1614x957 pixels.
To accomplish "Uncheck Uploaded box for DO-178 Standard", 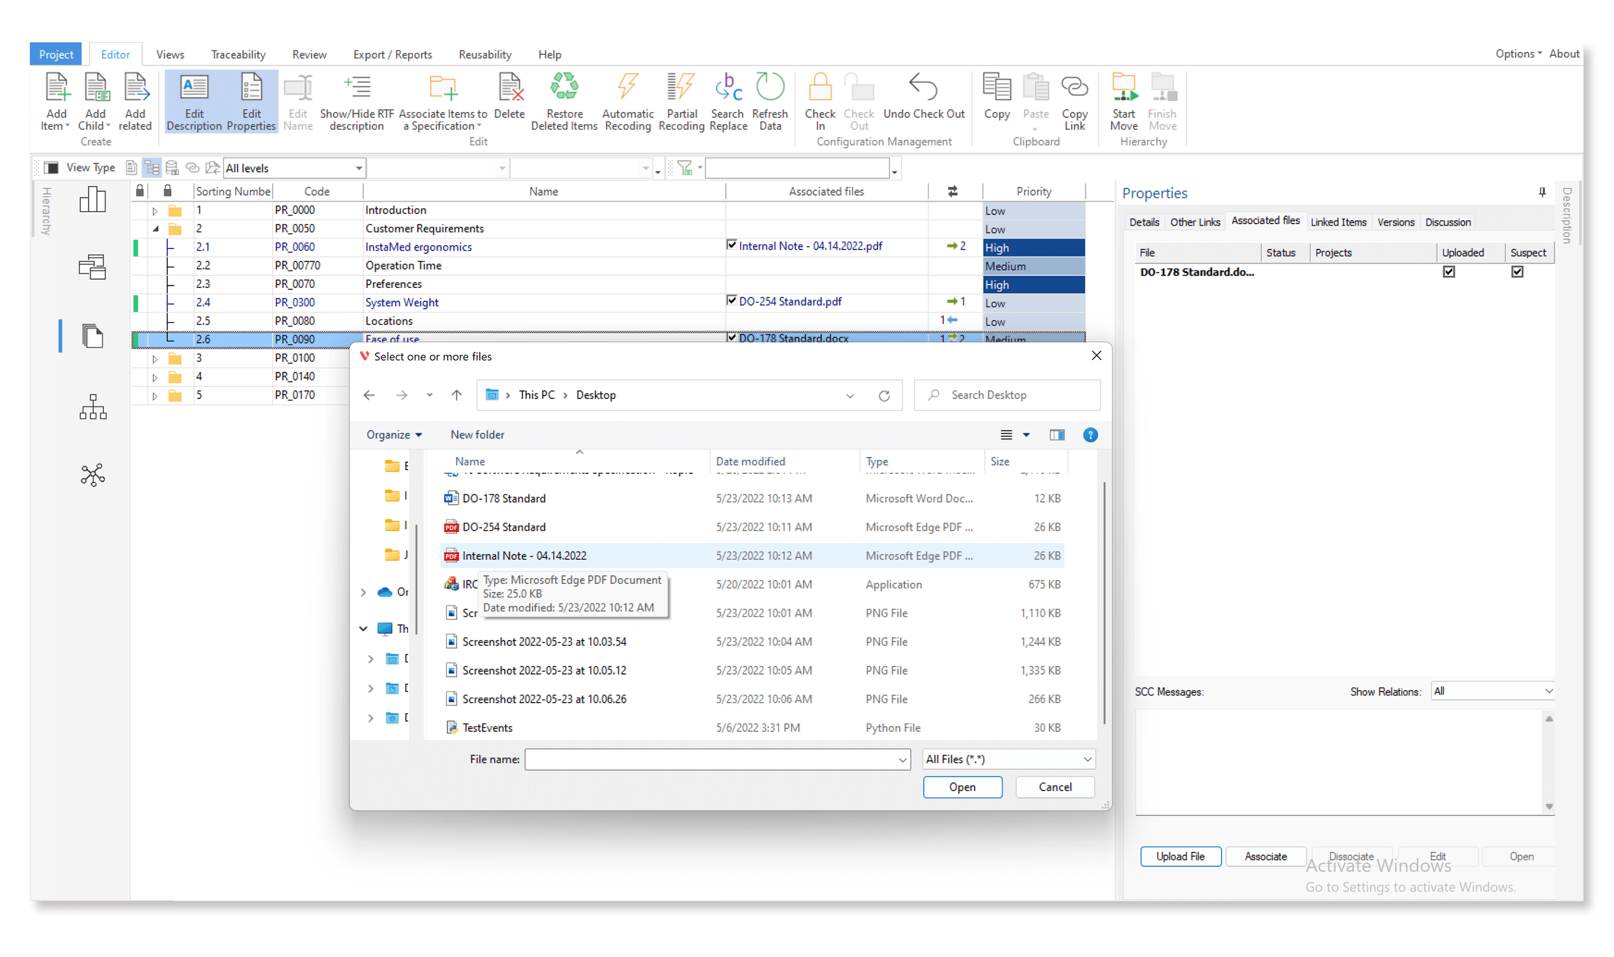I will [1449, 272].
